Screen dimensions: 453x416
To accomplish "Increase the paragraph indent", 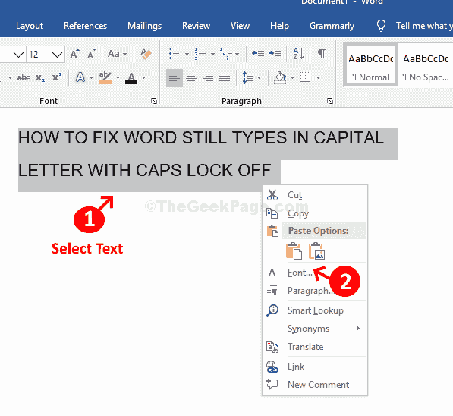I will [275, 54].
